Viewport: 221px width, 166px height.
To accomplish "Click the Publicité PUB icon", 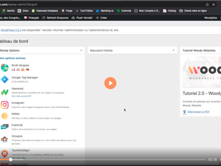I will [4, 127].
